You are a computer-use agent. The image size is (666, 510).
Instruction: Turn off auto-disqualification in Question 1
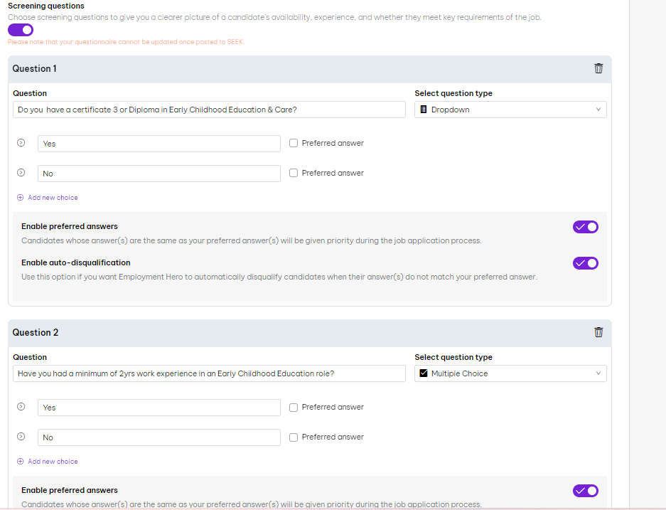585,263
